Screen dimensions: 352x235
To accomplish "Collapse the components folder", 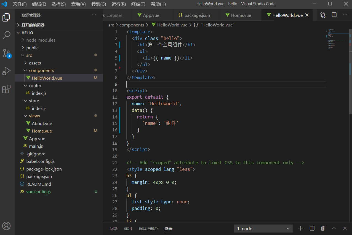I will point(59,71).
